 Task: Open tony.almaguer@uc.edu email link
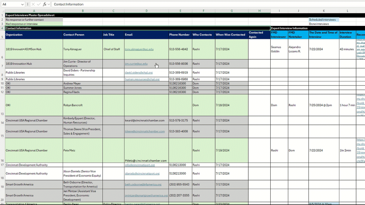139,49
